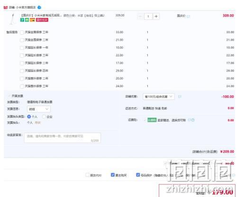Increase item quantity with plus button

coord(156,17)
